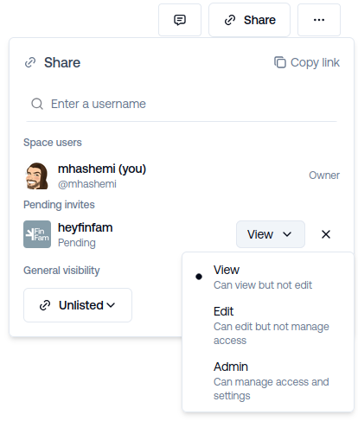Click the Copy link icon
The image size is (358, 421).
tap(280, 62)
